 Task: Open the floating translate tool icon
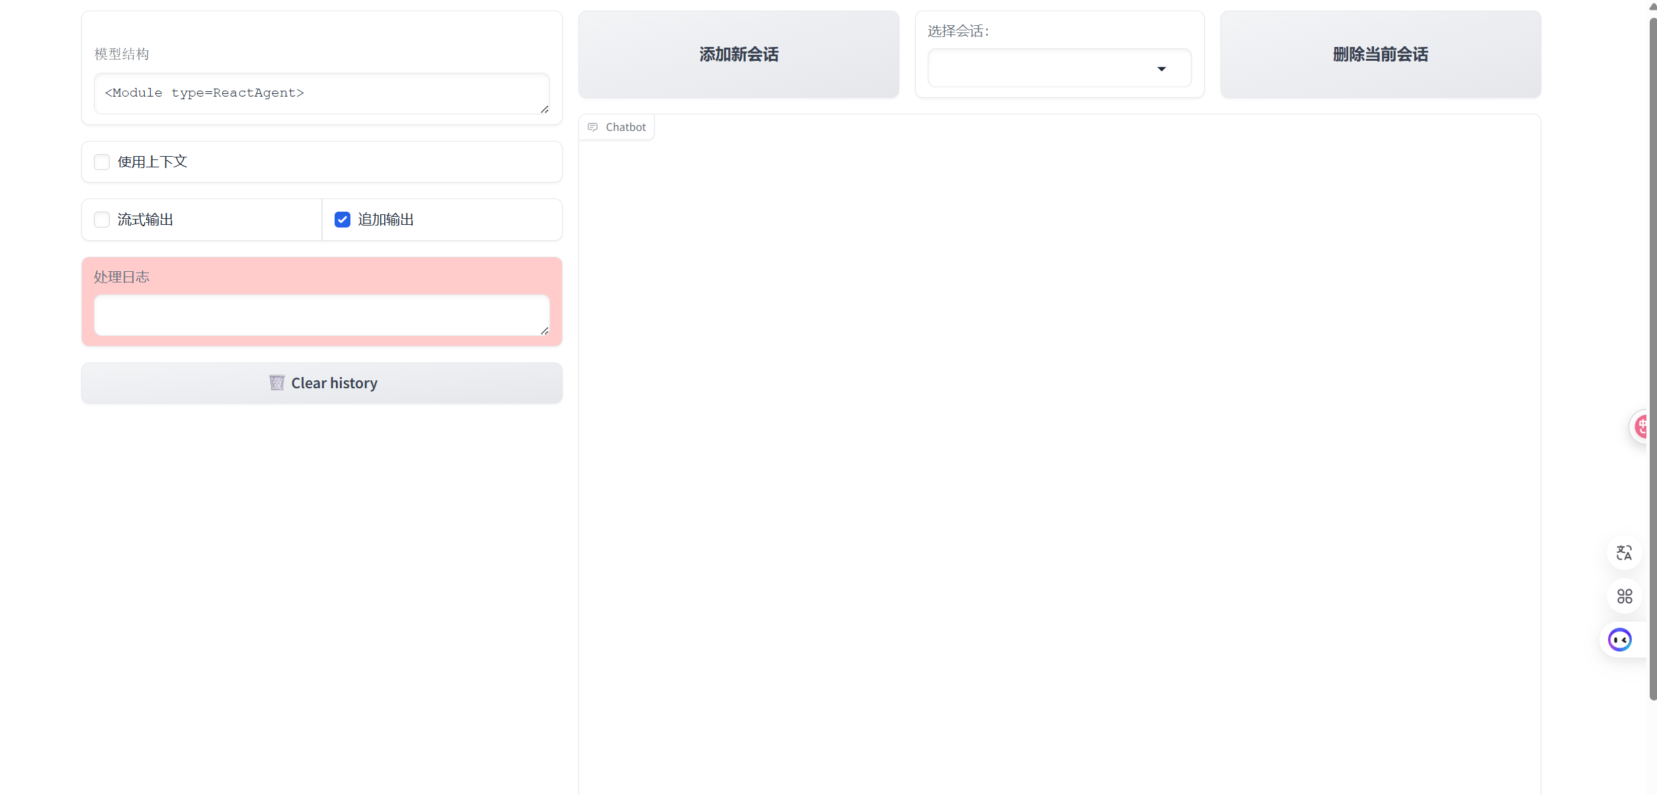1624,553
